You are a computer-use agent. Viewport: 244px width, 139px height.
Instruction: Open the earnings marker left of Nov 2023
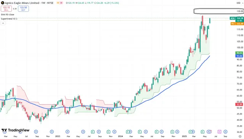pos(108,132)
